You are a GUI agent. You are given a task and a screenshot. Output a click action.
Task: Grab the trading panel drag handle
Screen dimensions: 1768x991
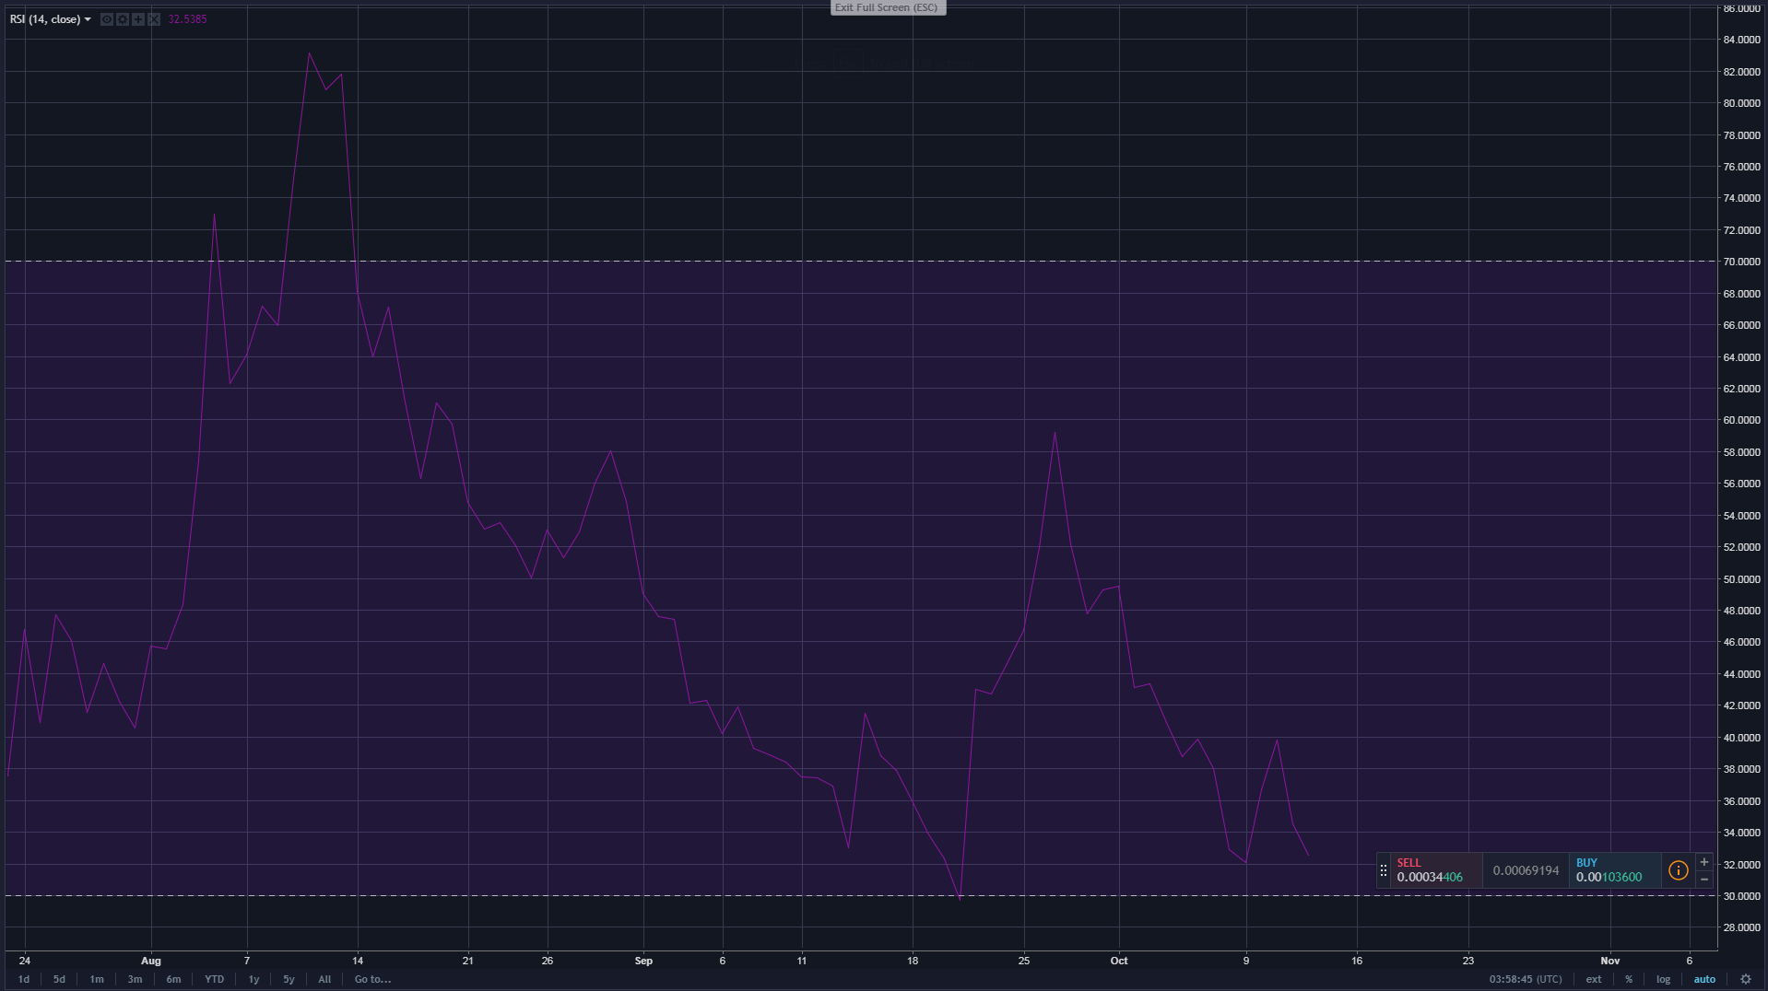1384,870
